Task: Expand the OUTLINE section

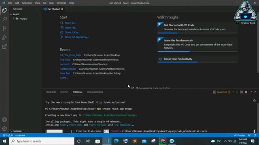Action: coord(16,131)
